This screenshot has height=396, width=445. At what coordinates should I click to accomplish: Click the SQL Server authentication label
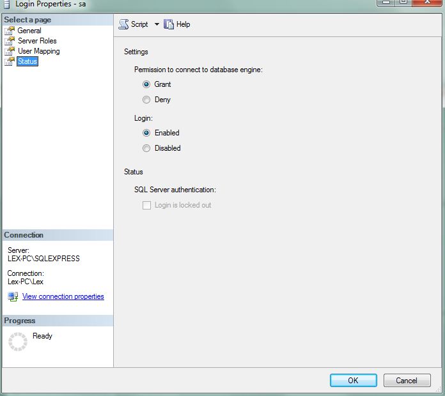(175, 190)
